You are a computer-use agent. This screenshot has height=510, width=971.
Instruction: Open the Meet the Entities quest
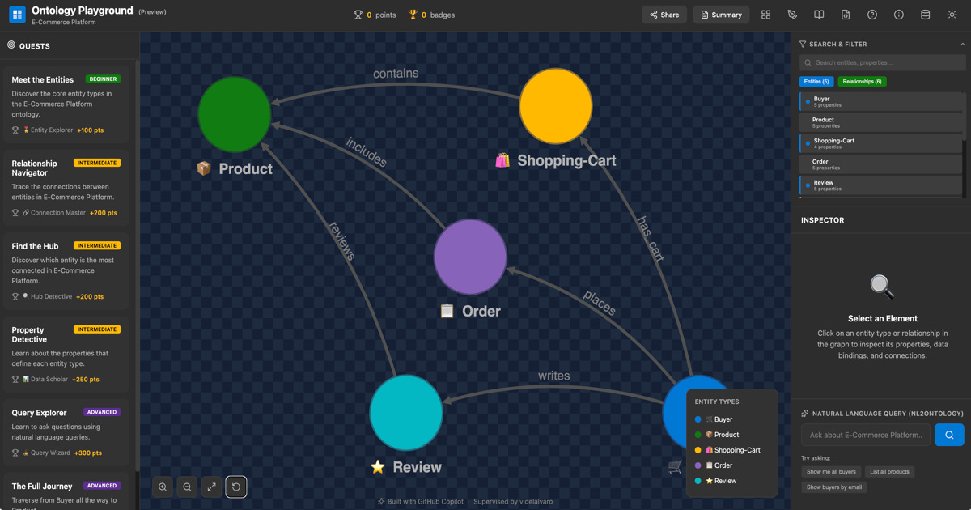[x=66, y=105]
